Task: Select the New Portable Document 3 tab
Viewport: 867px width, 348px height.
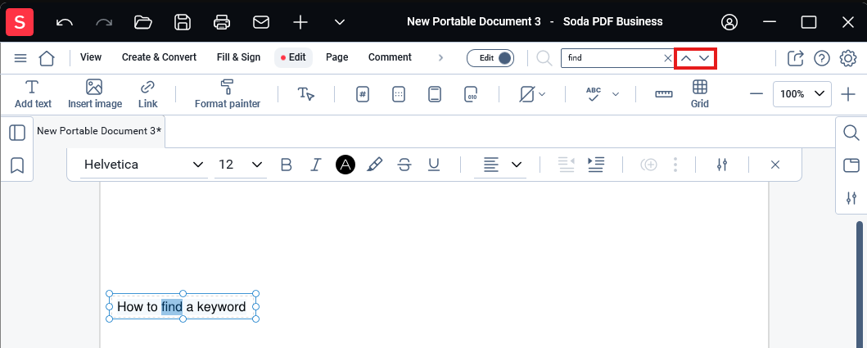Action: 99,131
